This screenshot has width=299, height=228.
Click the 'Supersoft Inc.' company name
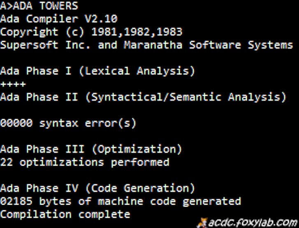[45, 45]
